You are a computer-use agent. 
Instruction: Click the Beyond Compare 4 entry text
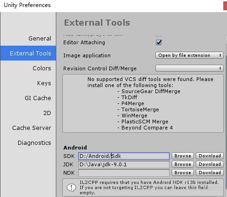click(147, 128)
